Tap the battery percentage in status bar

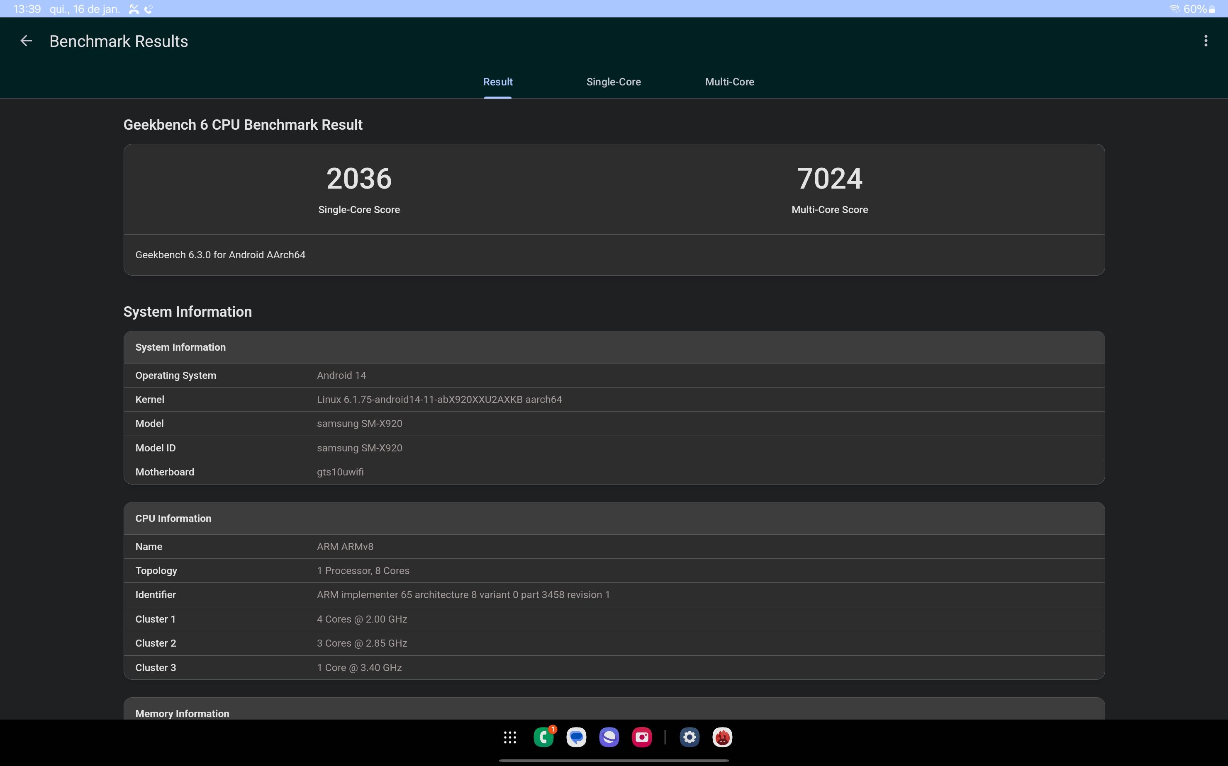coord(1195,9)
